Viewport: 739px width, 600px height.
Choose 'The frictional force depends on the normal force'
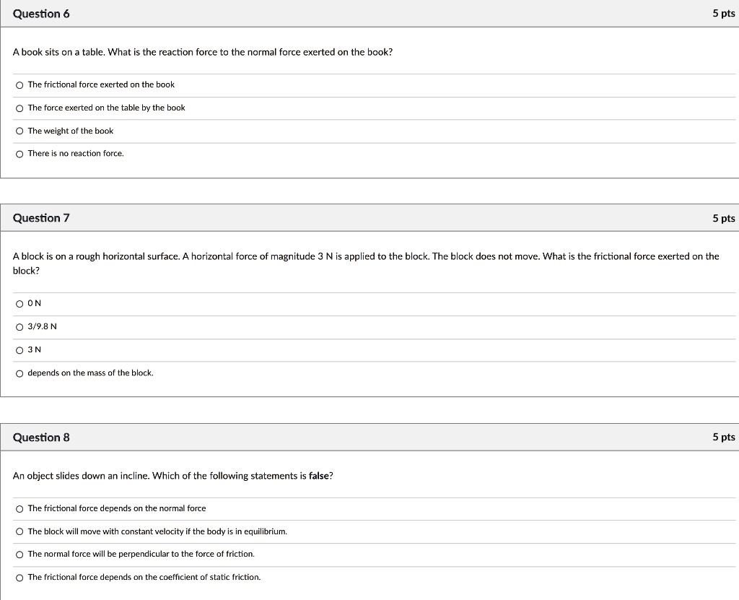click(19, 509)
